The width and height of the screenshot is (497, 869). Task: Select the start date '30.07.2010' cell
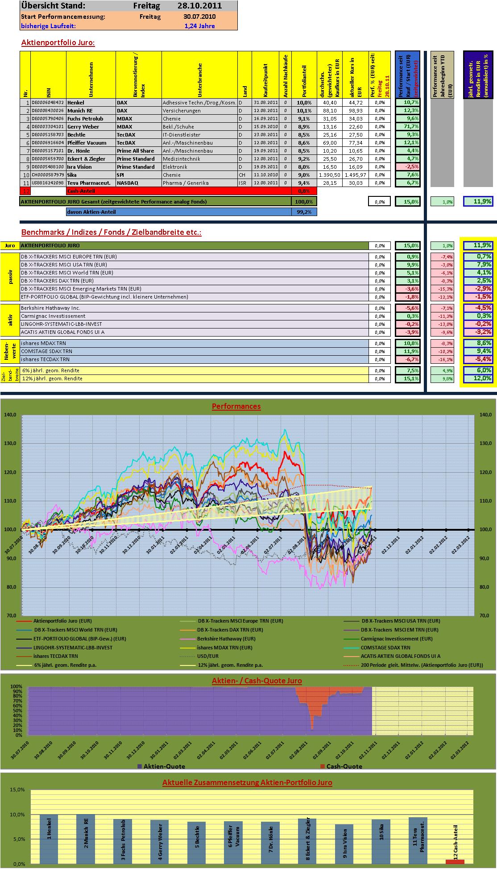point(199,17)
